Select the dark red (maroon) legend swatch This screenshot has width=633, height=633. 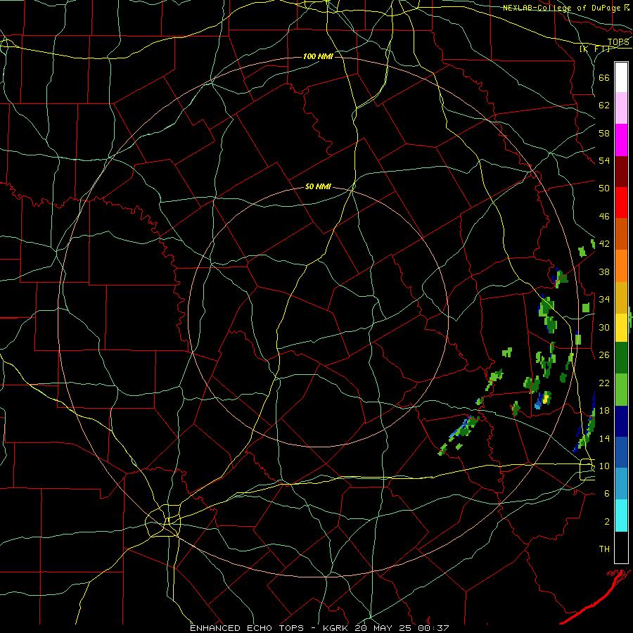point(621,171)
